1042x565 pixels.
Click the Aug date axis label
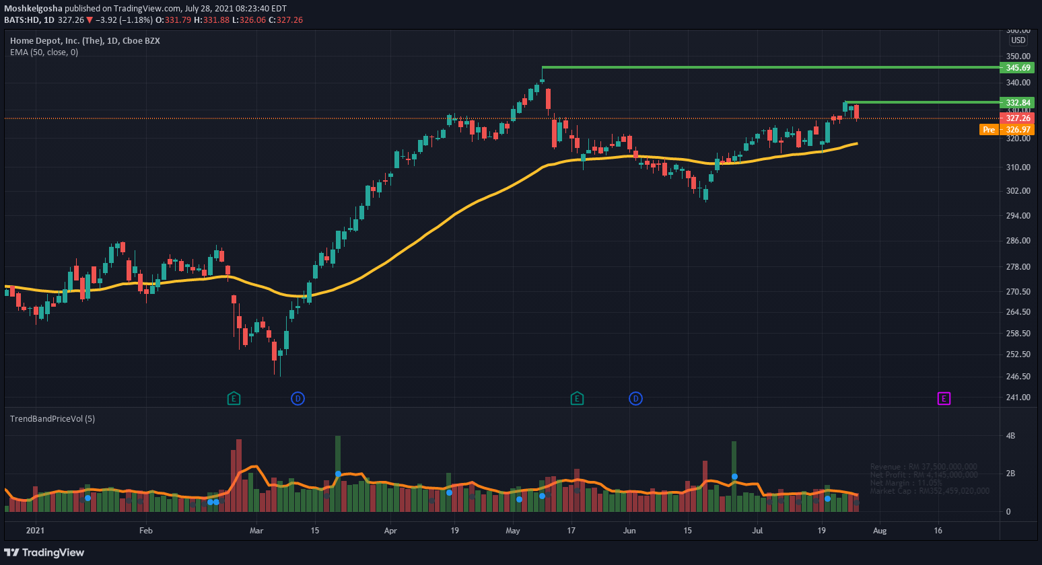coord(880,531)
